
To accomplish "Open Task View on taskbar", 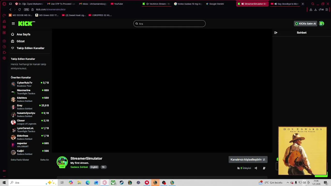I will (x=62, y=183).
